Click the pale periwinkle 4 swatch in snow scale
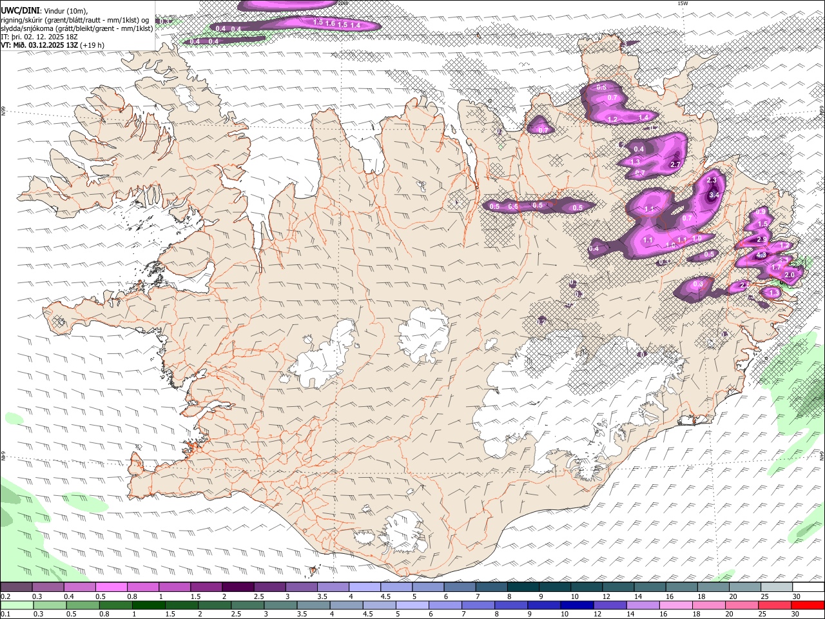825x619 pixels. tap(364, 587)
